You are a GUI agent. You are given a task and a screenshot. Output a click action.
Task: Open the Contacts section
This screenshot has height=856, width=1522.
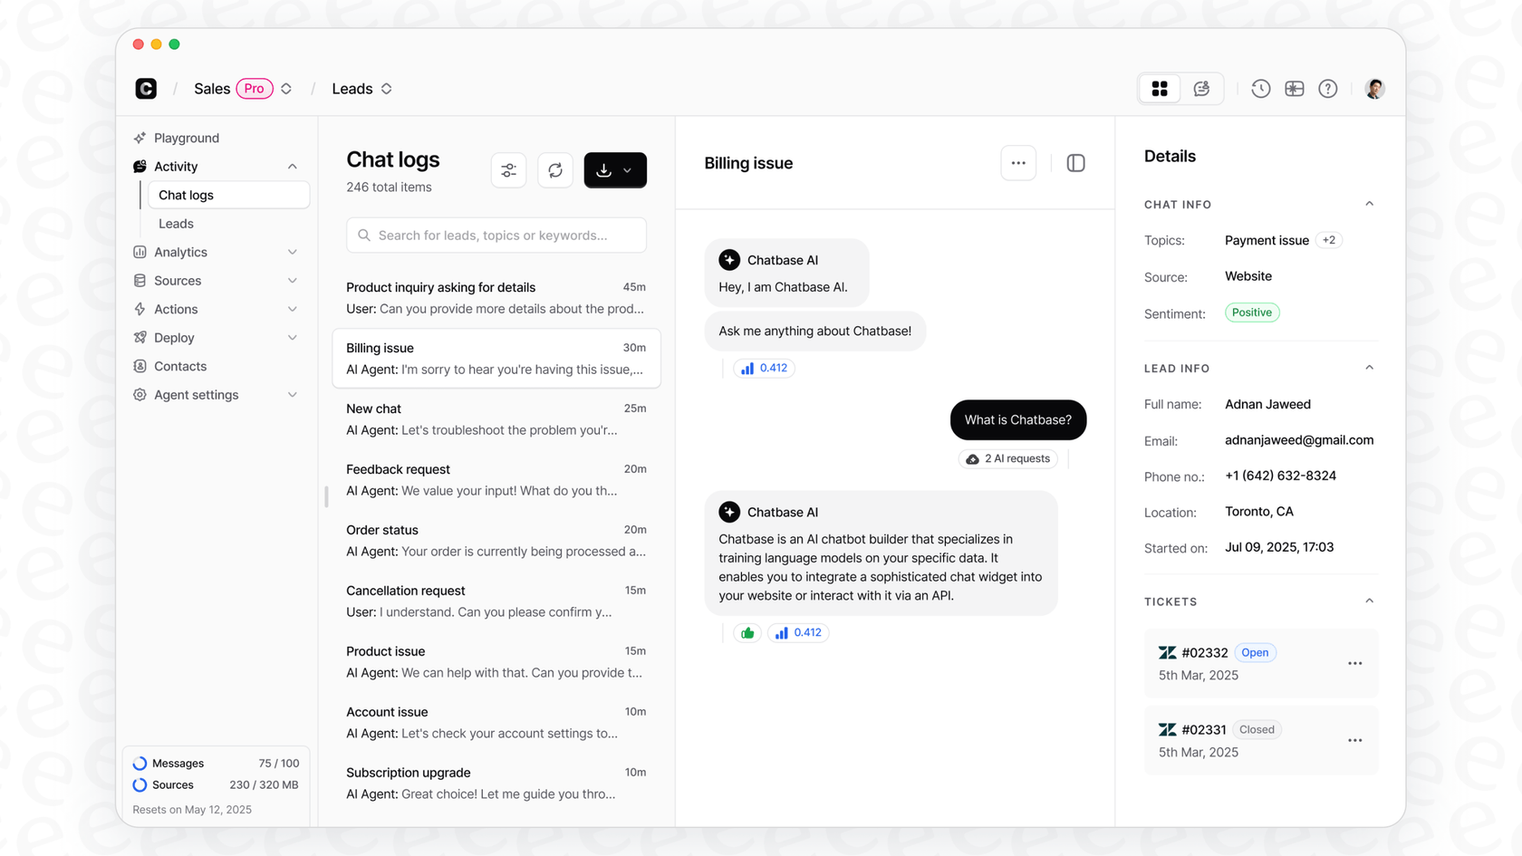(x=179, y=366)
